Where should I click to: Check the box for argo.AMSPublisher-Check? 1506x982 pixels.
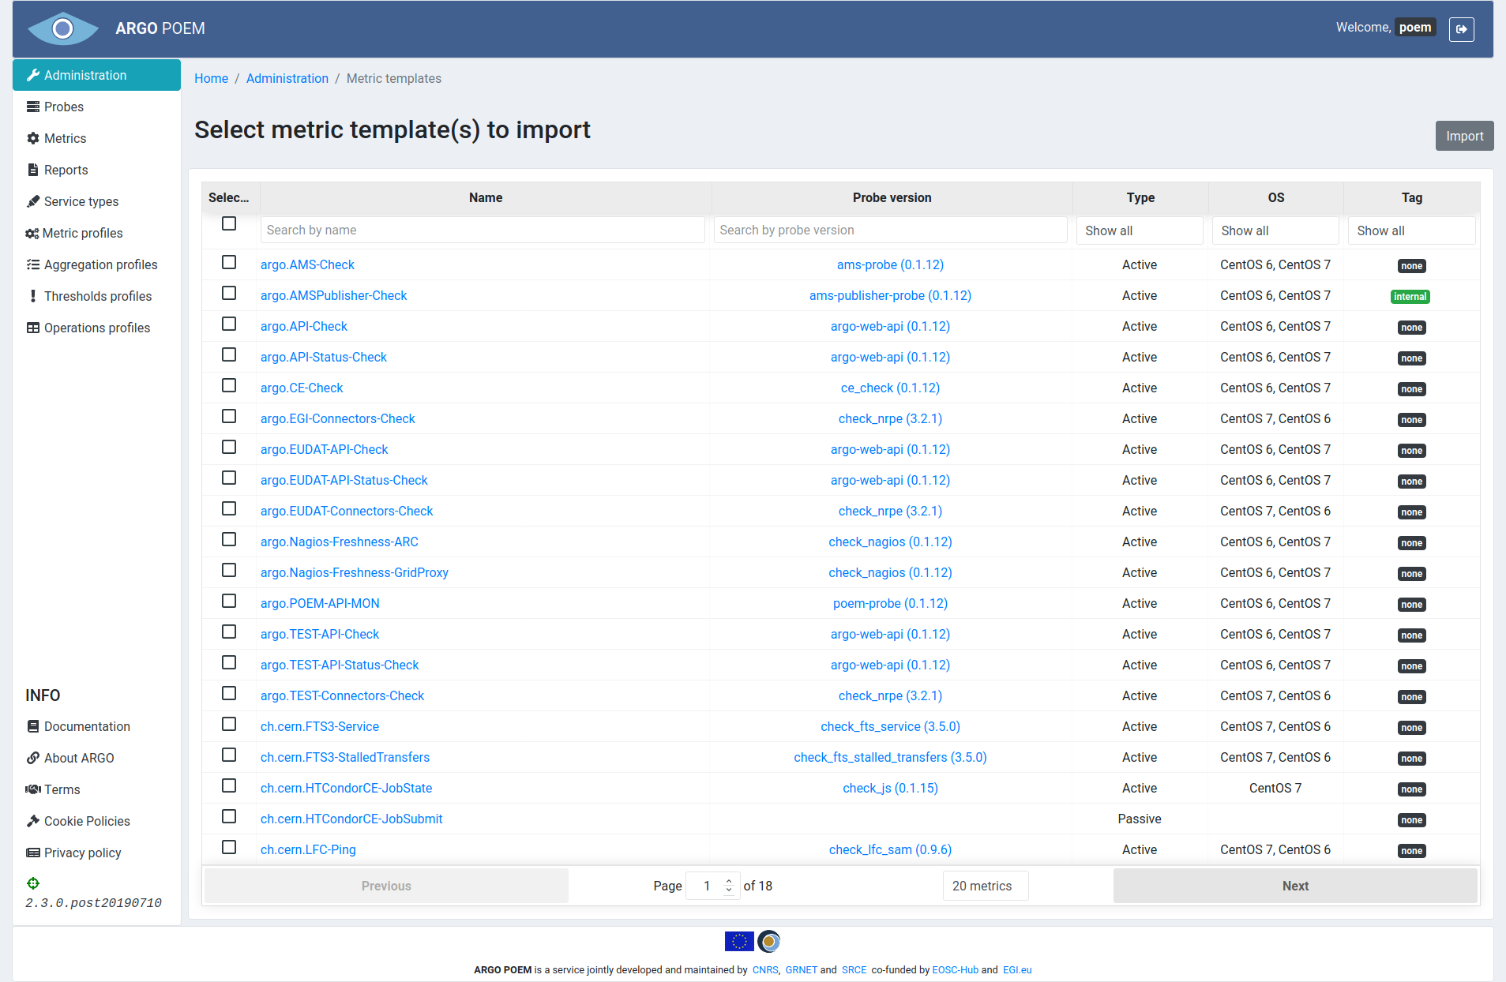pos(229,293)
